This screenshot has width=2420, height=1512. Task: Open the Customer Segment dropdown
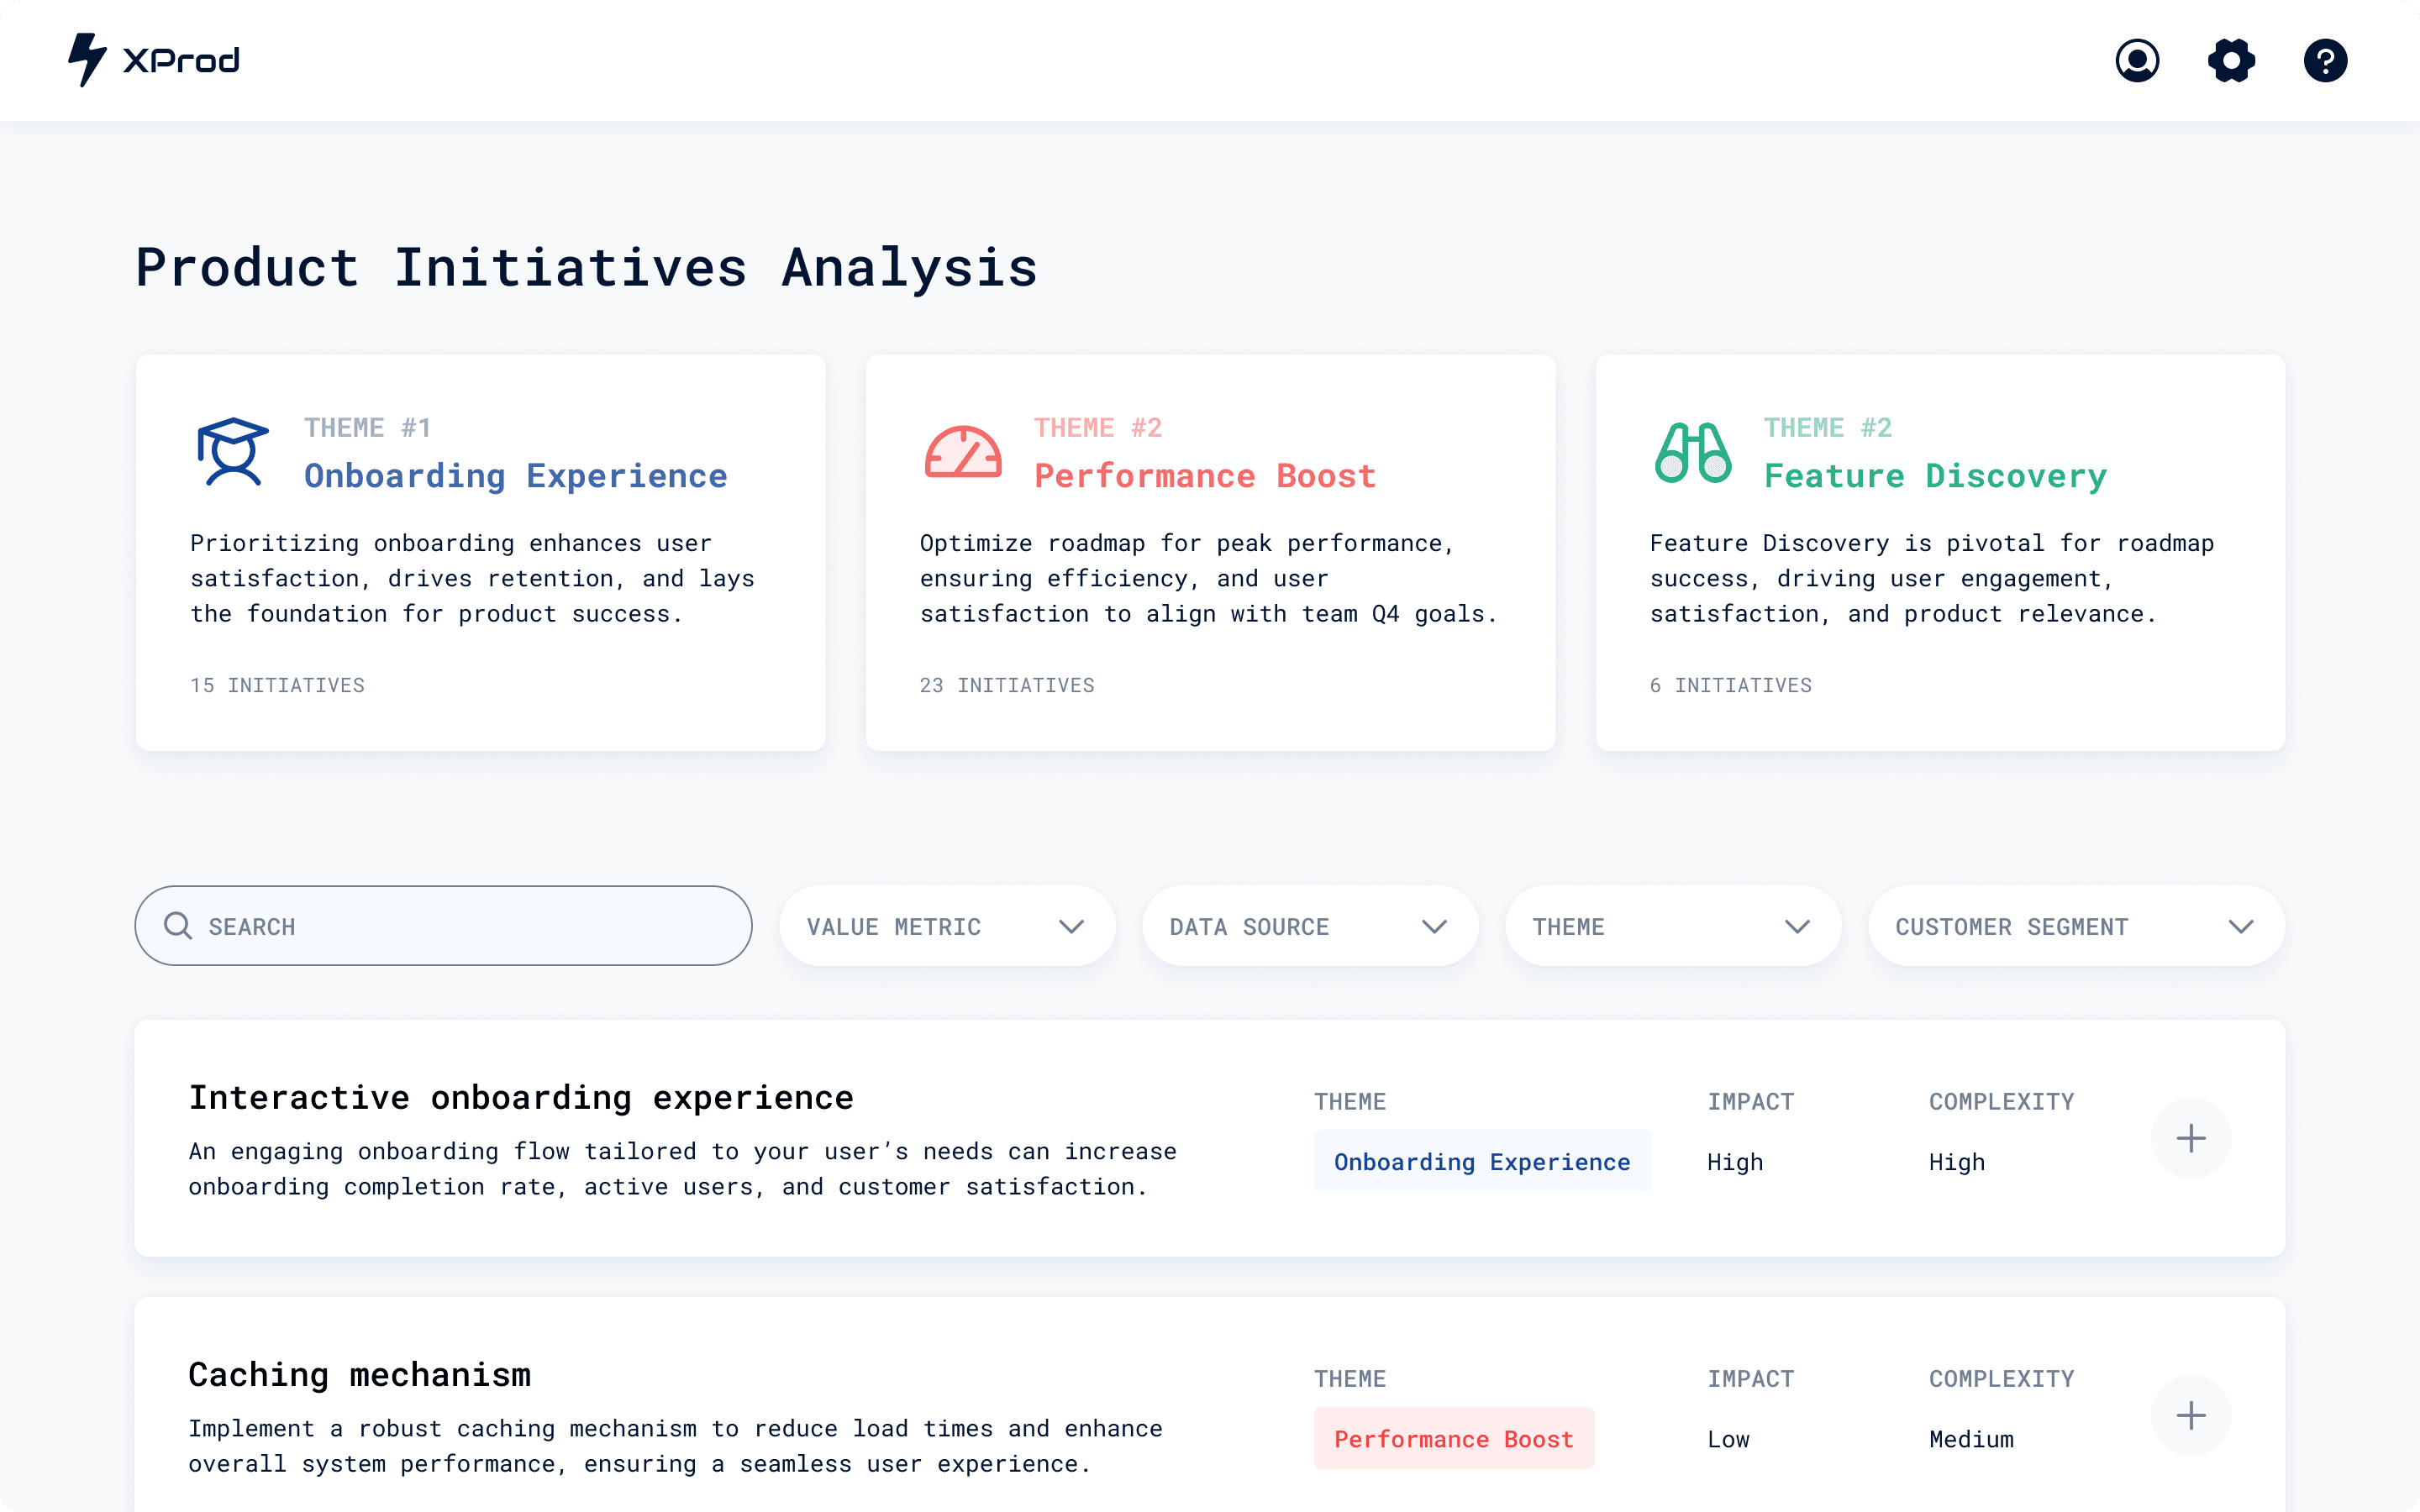[2074, 926]
